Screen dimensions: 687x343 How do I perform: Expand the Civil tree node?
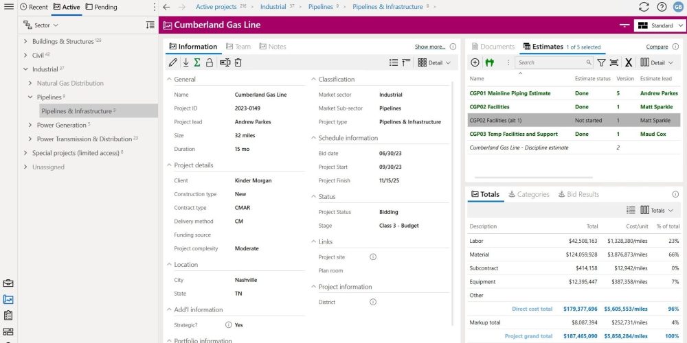(25, 56)
